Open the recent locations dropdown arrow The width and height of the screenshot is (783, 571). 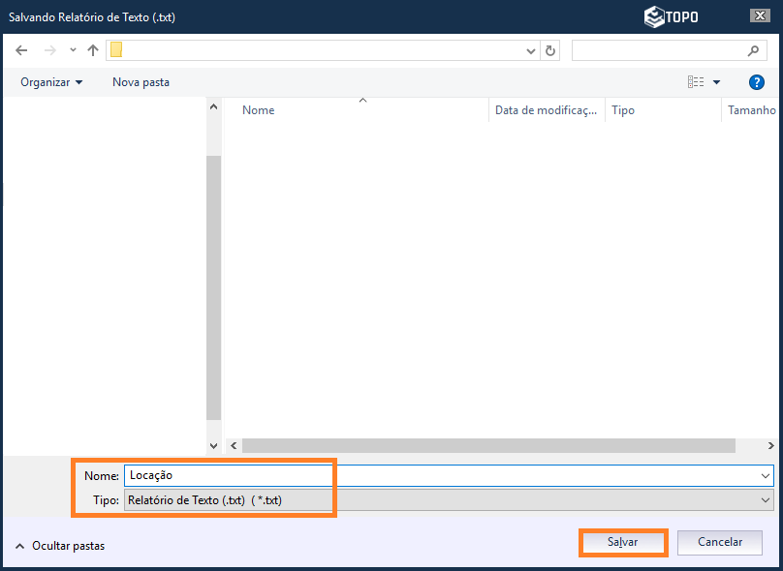(73, 50)
